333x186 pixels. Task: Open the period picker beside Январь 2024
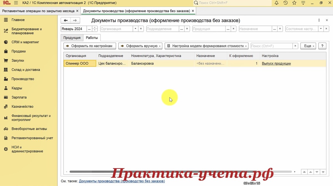[x=89, y=29]
